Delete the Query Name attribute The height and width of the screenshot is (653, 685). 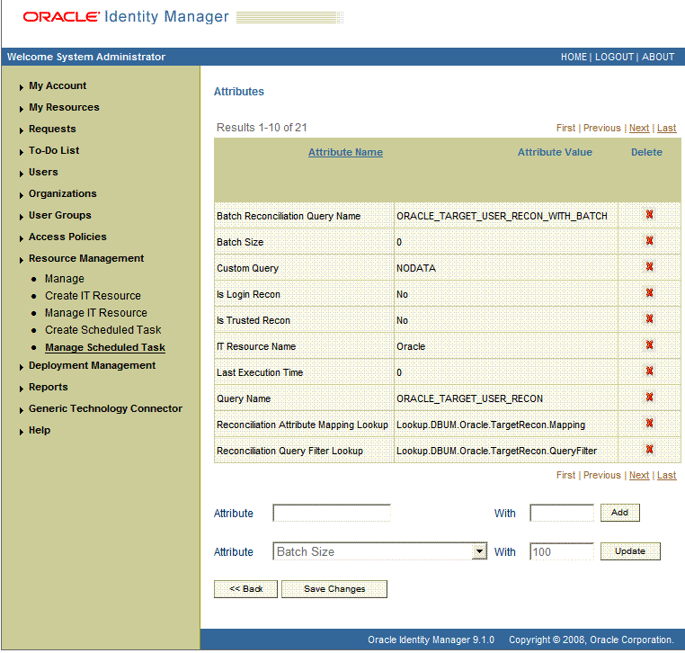tap(649, 398)
